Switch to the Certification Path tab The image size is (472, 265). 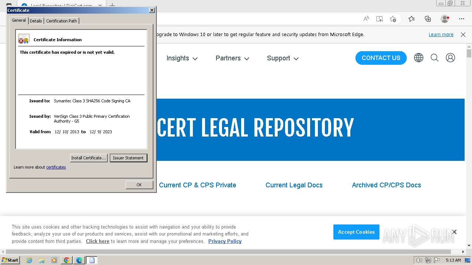coord(62,21)
